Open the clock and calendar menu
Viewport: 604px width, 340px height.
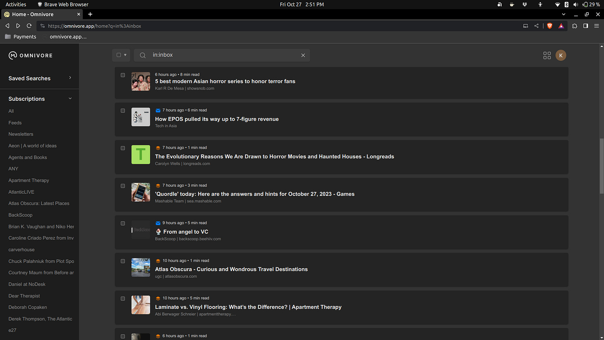(x=302, y=4)
